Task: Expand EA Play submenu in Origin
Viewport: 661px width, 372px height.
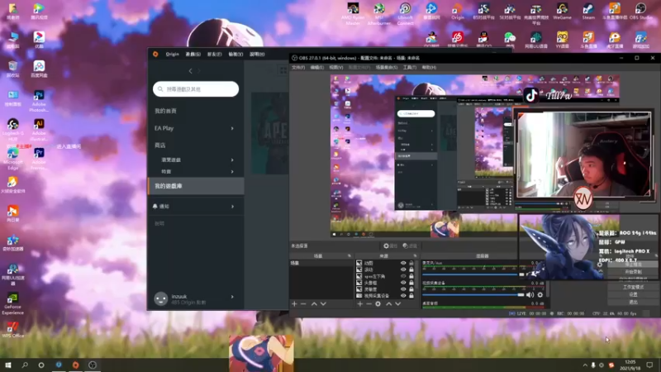Action: pos(232,128)
